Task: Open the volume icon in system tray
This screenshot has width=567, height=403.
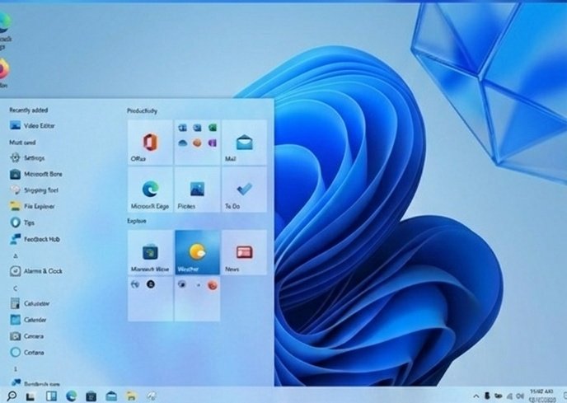Action: pyautogui.click(x=520, y=396)
